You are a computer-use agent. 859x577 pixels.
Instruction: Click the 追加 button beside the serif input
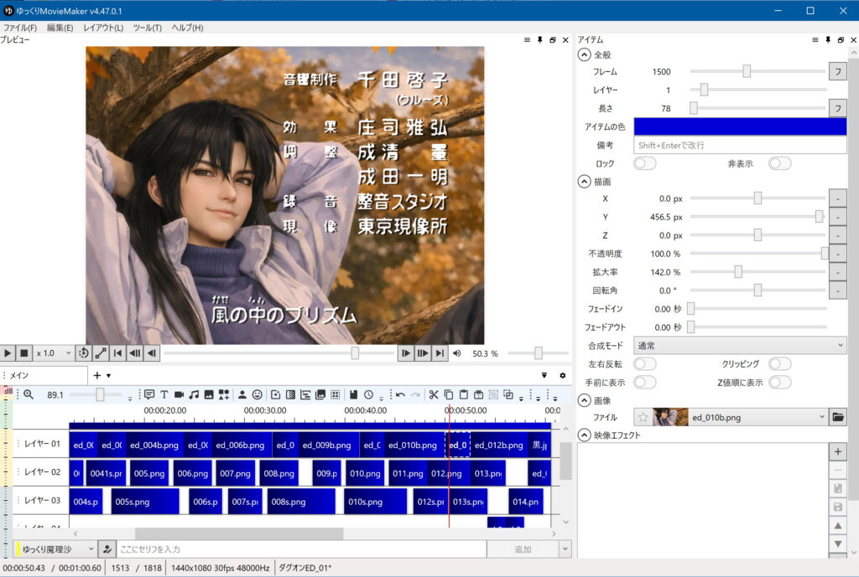[x=522, y=549]
